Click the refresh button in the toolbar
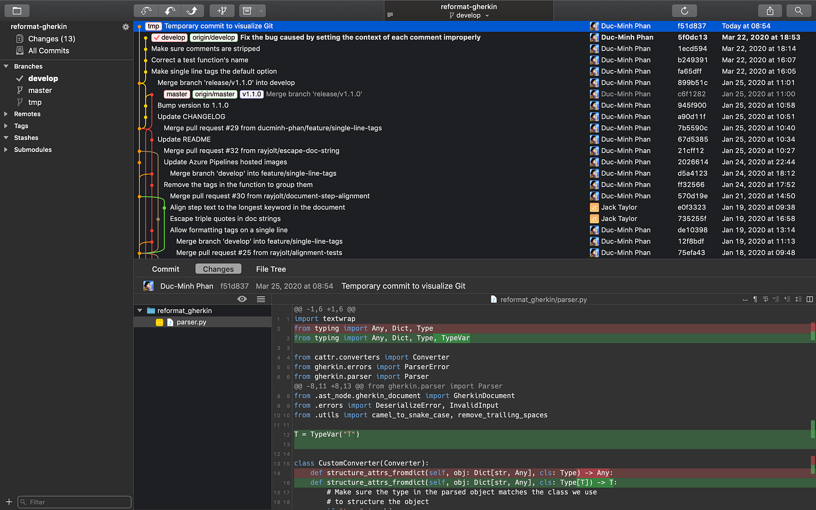This screenshot has height=510, width=816. pos(684,10)
